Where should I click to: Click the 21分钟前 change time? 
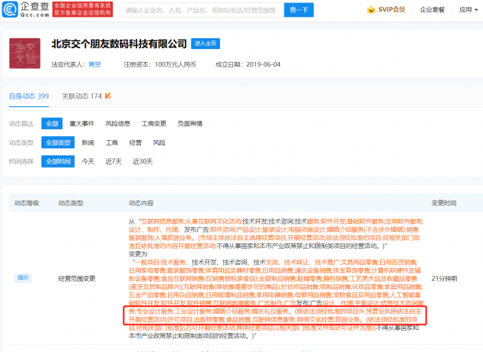point(444,279)
